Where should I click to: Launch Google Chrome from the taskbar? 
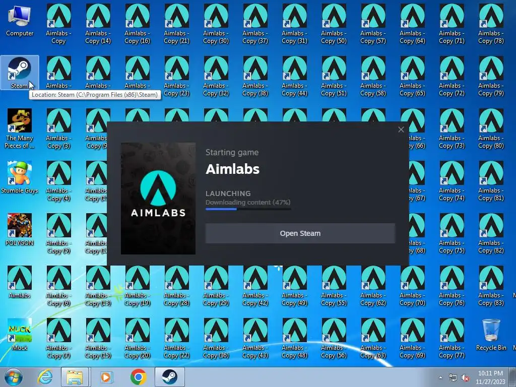click(x=138, y=377)
